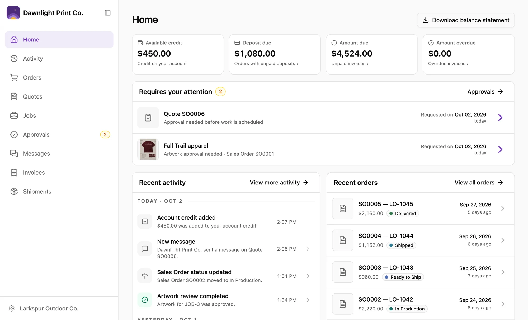
Task: Click the green check icon for Artwork review completed
Action: (x=145, y=300)
